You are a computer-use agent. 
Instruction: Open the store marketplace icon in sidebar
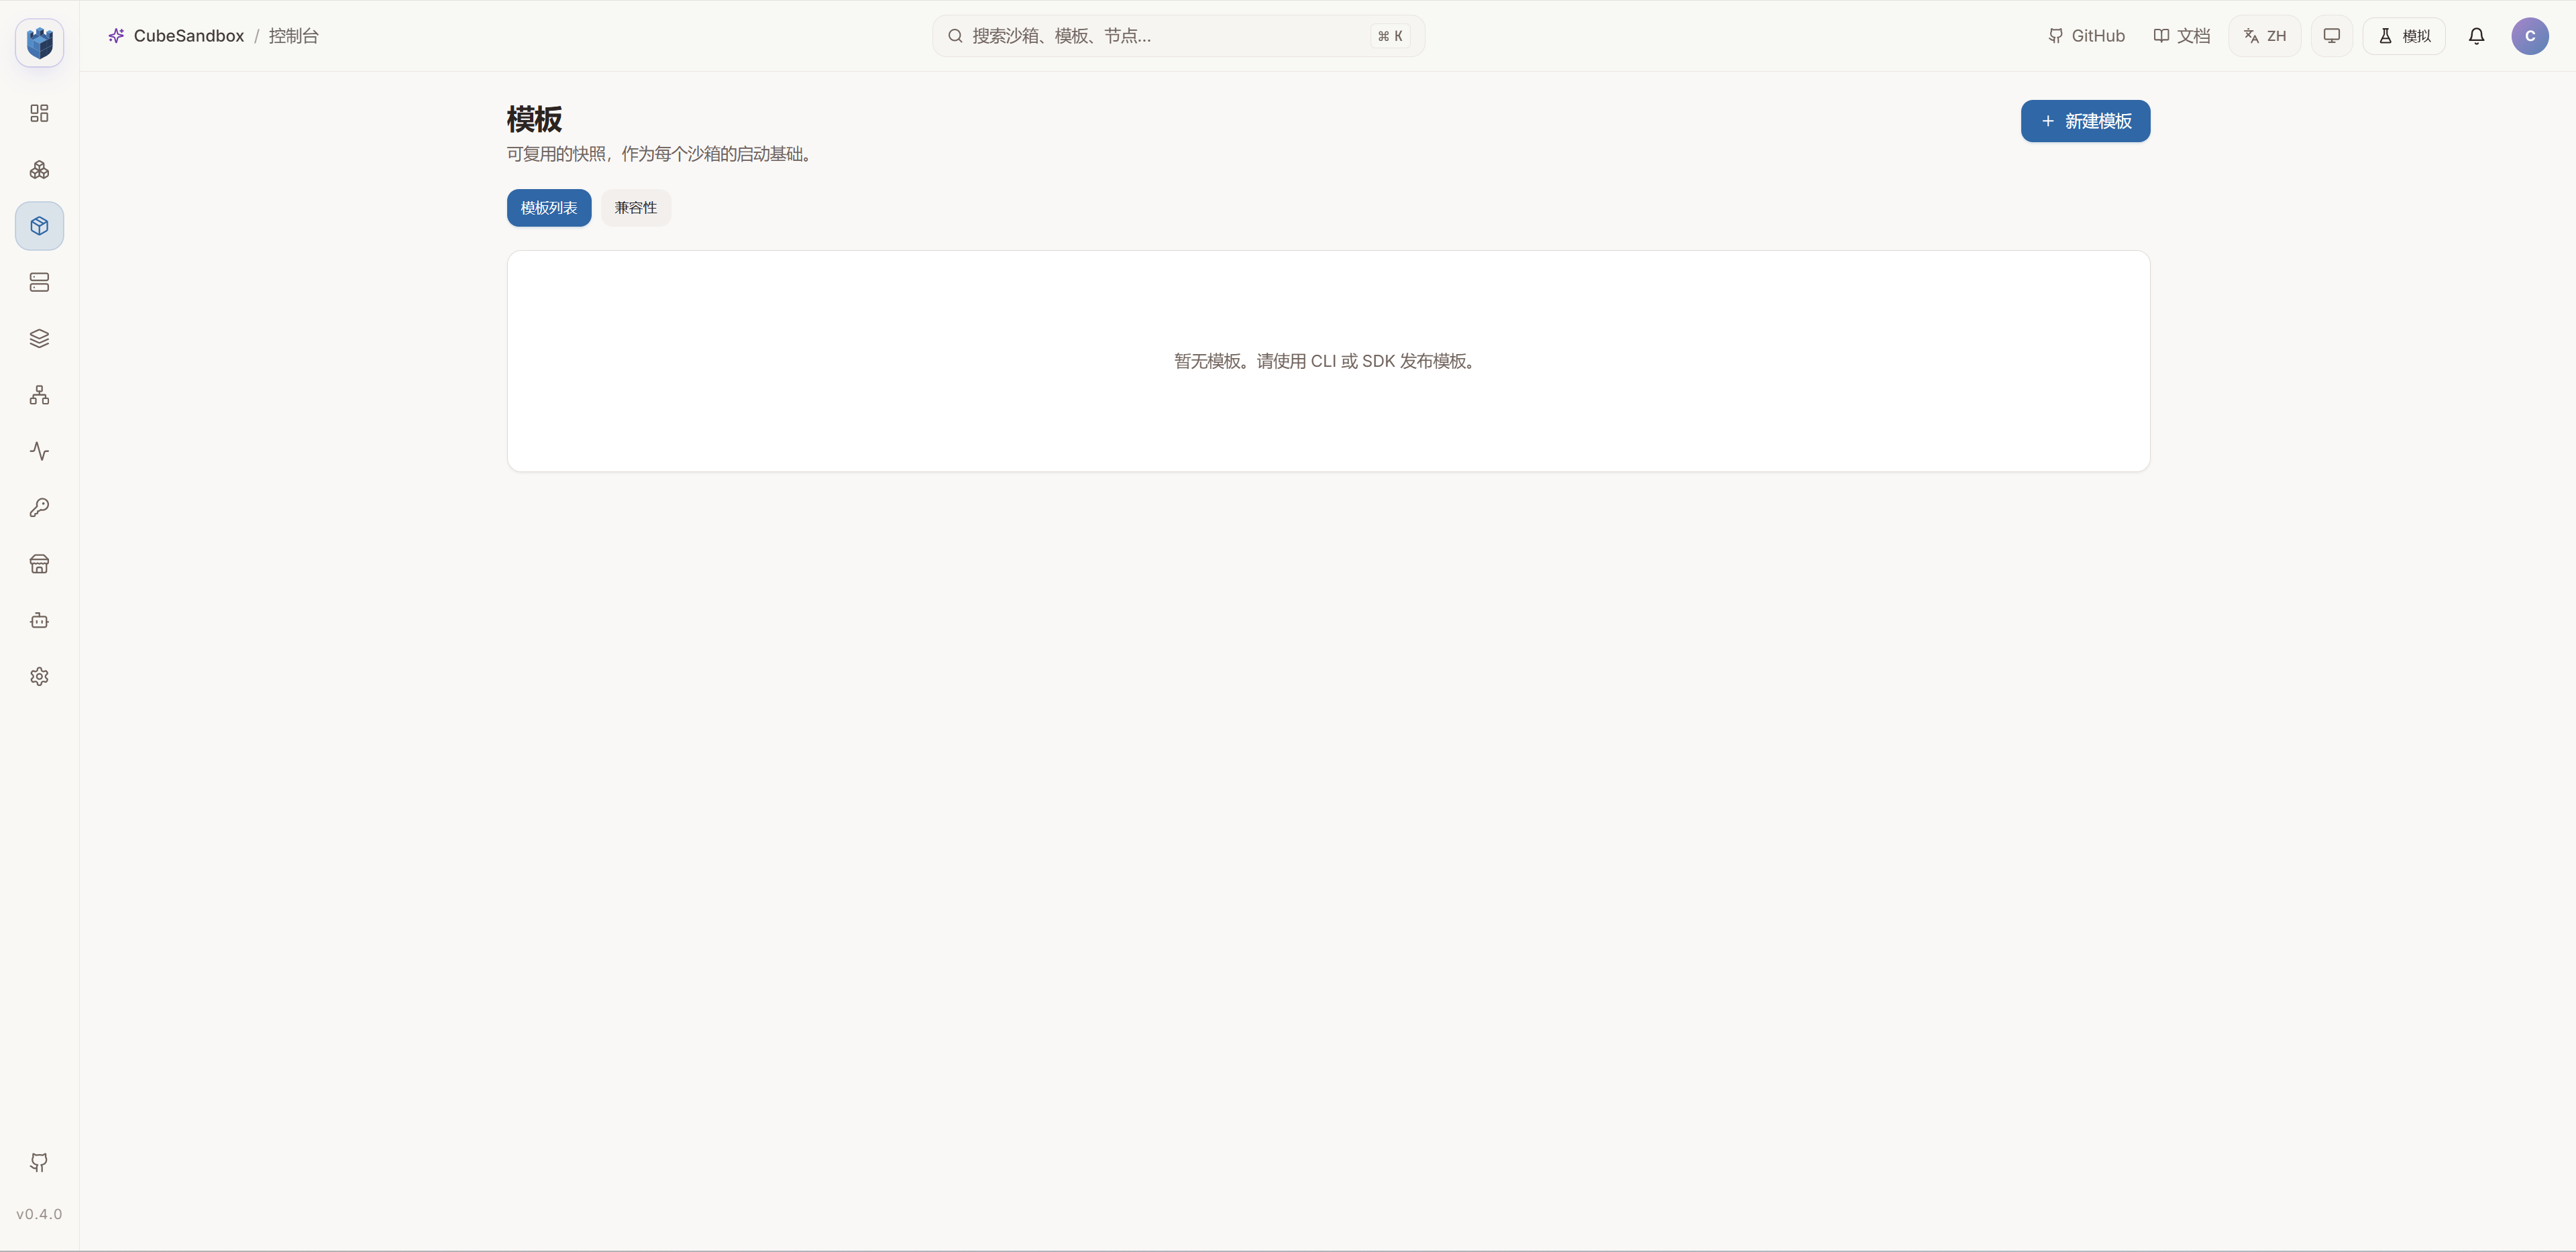tap(39, 564)
